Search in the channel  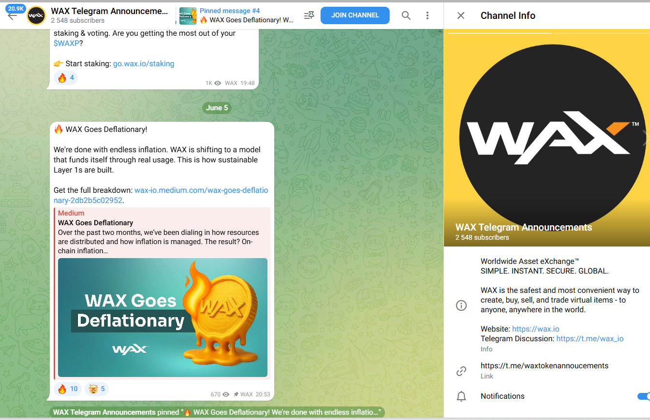tap(406, 15)
